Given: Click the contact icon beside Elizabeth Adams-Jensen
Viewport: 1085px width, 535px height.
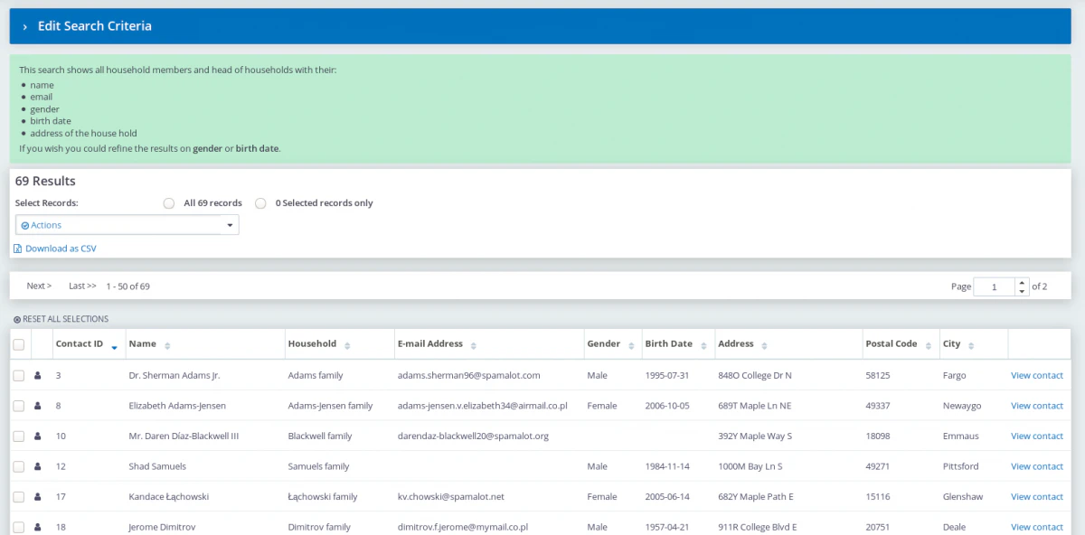Looking at the screenshot, I should coord(38,406).
